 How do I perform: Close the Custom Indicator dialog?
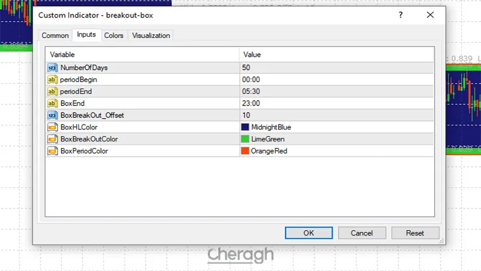coord(430,15)
